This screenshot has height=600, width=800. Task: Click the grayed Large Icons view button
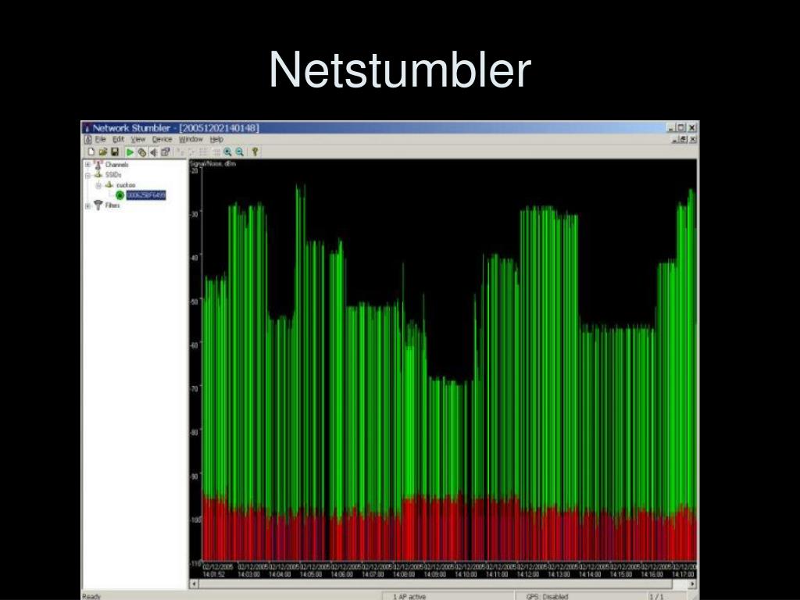(x=180, y=152)
